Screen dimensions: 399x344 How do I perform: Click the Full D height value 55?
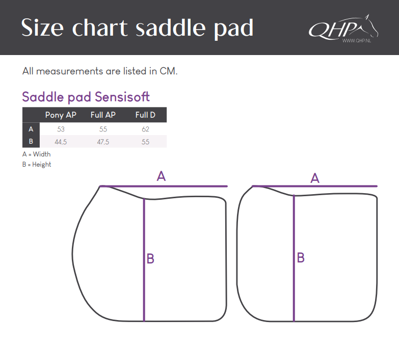click(x=146, y=142)
